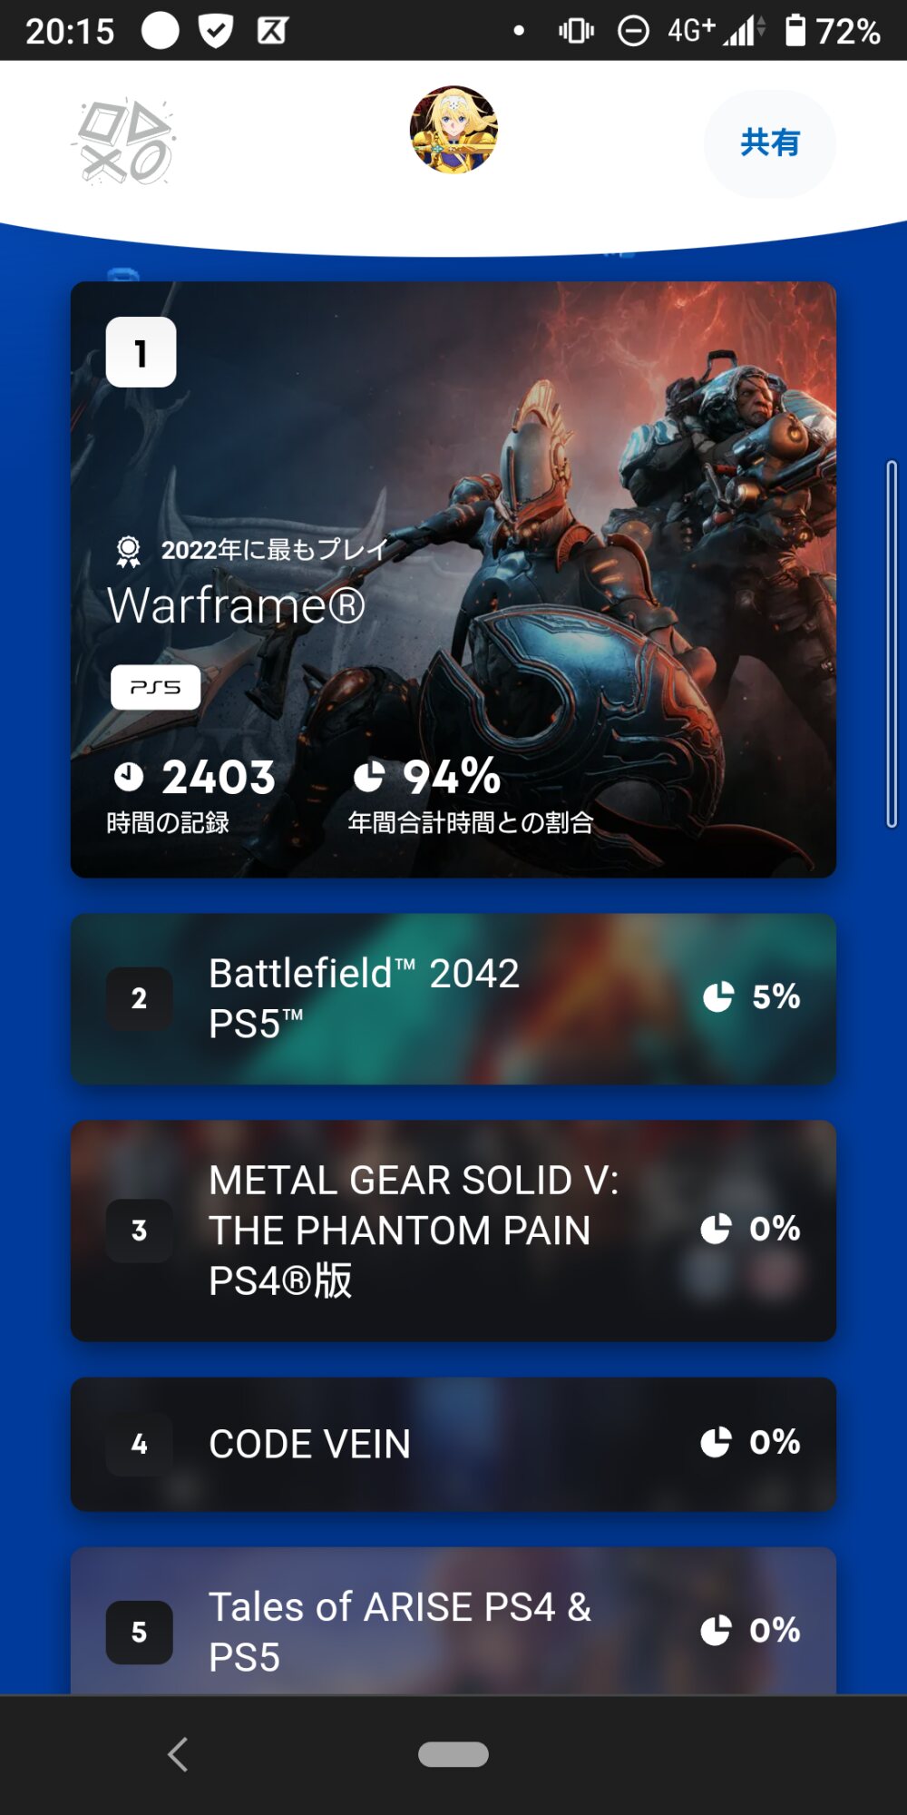Open the user avatar profile picture
The image size is (907, 1815).
click(453, 130)
